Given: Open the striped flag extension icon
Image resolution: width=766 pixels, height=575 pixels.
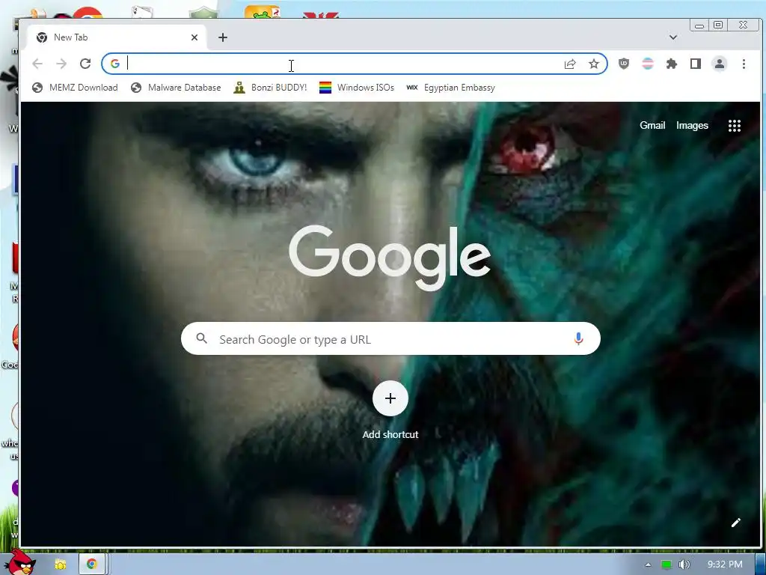Looking at the screenshot, I should coord(648,64).
